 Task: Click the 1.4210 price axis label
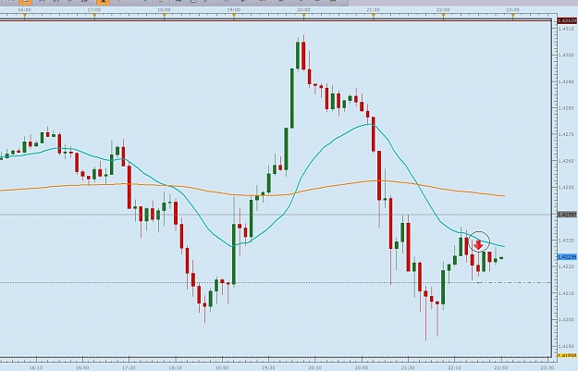(566, 293)
